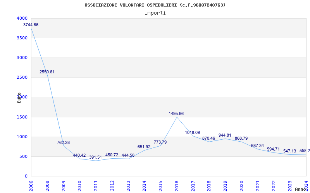Click the Euro y-axis title

(x=19, y=98)
